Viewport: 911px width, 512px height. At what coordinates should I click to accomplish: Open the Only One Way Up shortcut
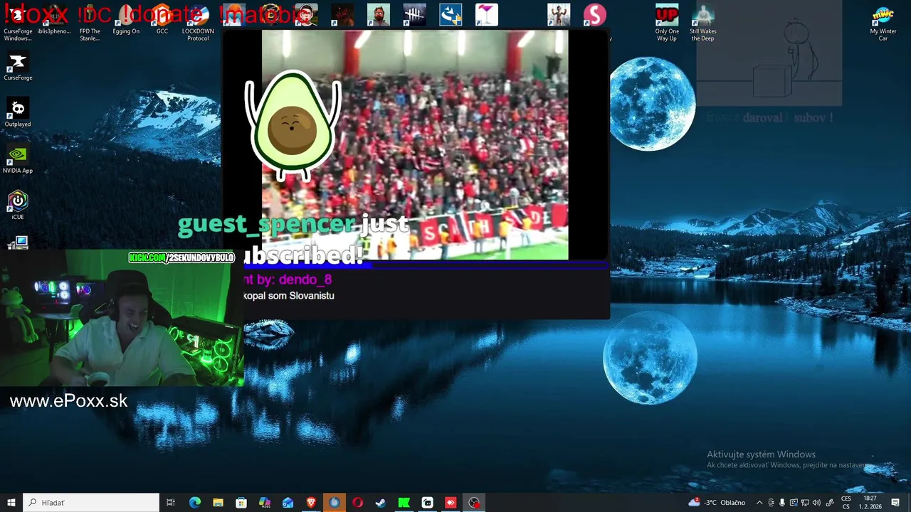[x=667, y=23]
